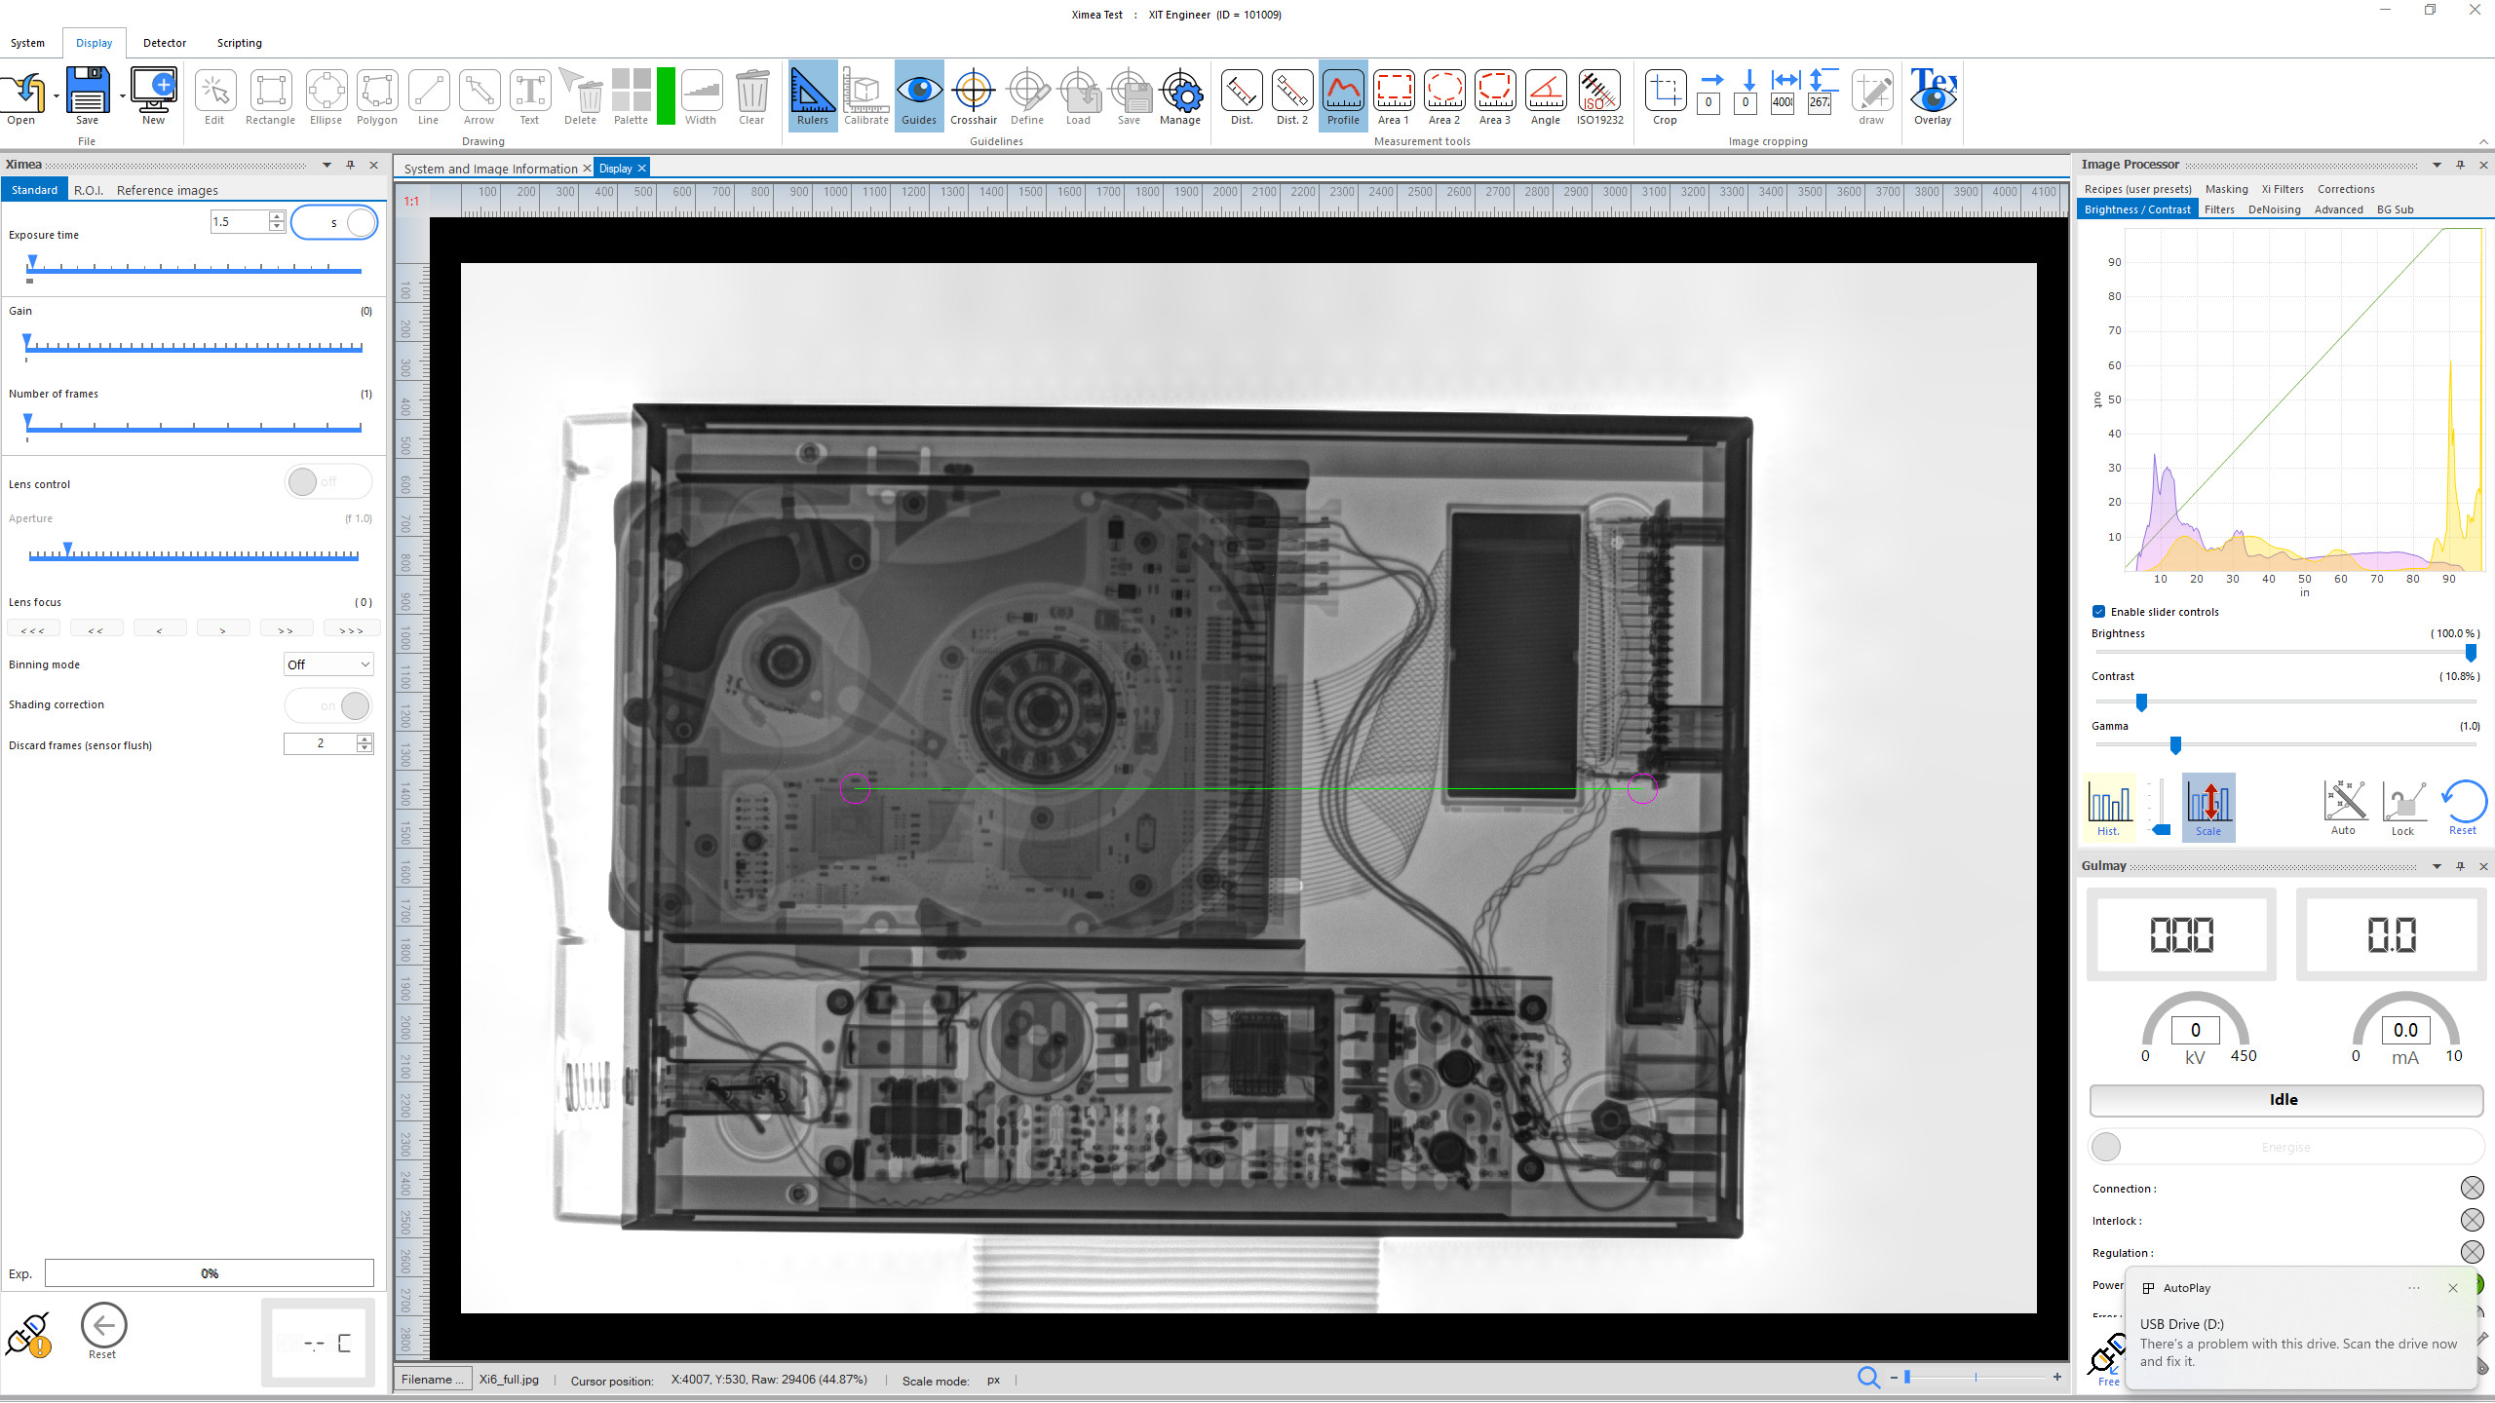Open the ISO19232 tool
The height and width of the screenshot is (1403, 2495).
pos(1599,95)
